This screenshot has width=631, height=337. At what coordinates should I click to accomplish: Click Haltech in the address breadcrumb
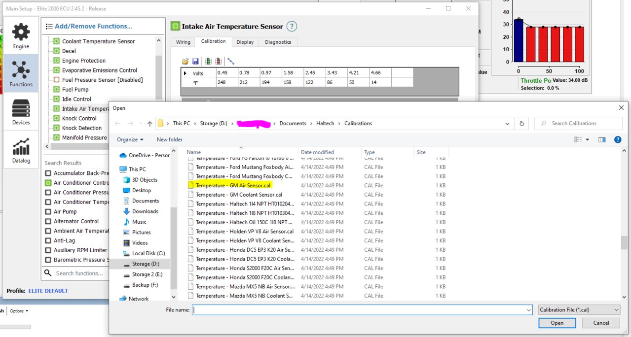coord(326,124)
